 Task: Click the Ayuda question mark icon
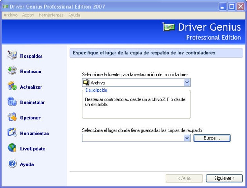coord(12,163)
